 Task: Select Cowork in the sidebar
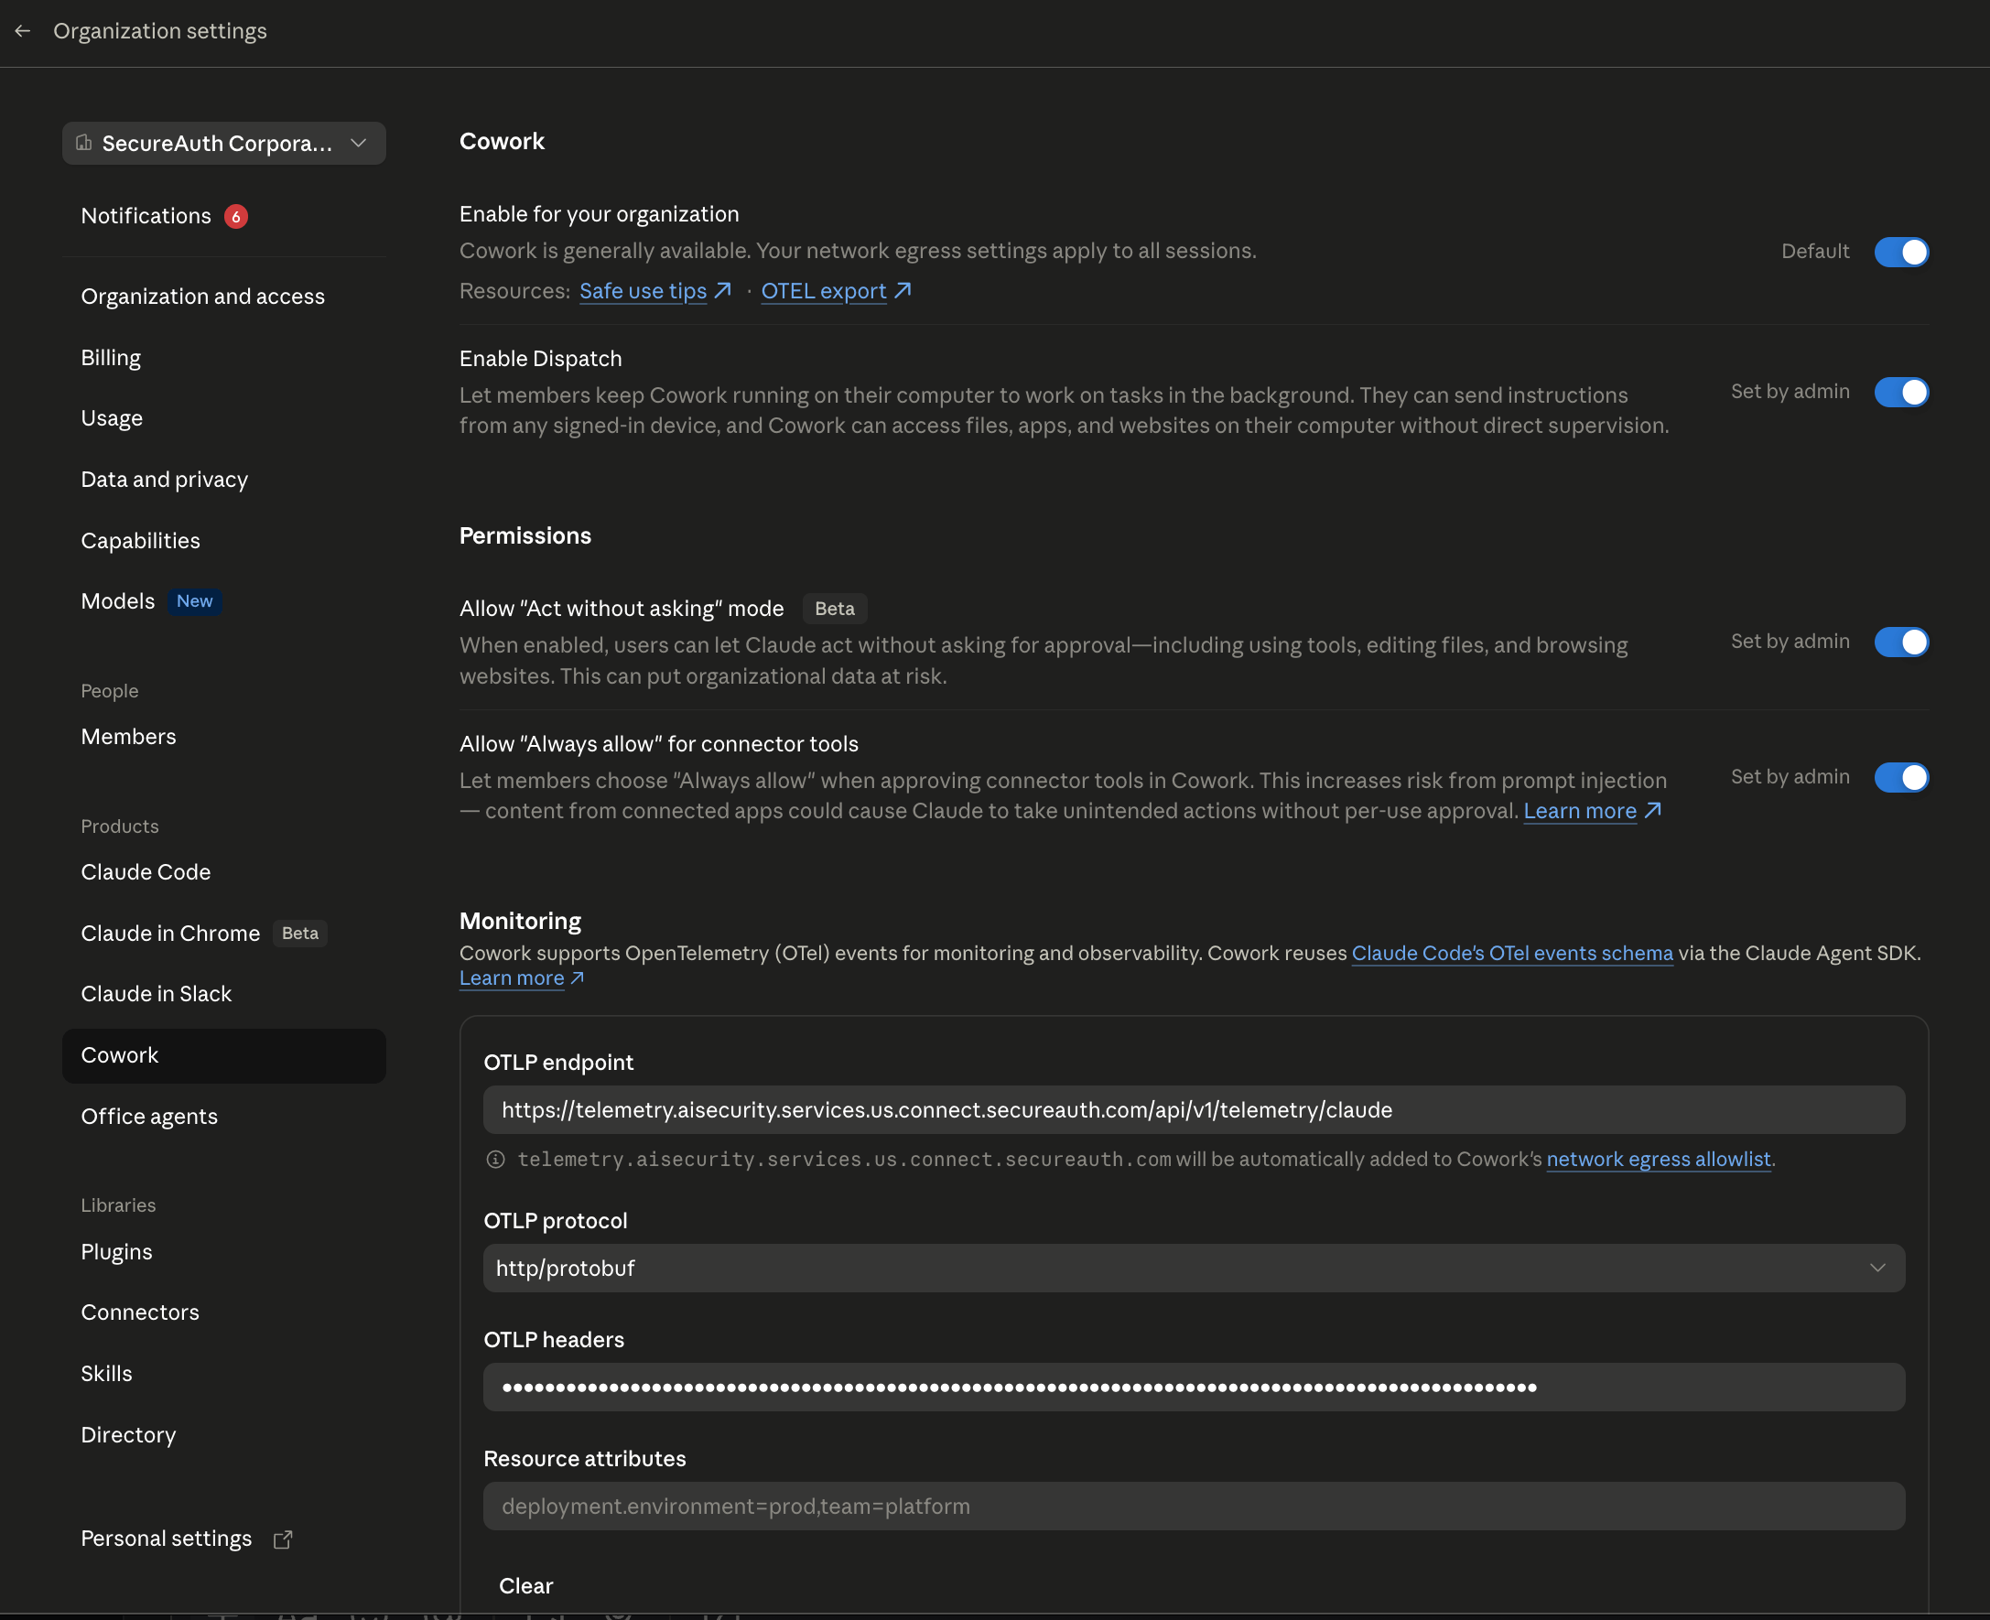point(224,1055)
